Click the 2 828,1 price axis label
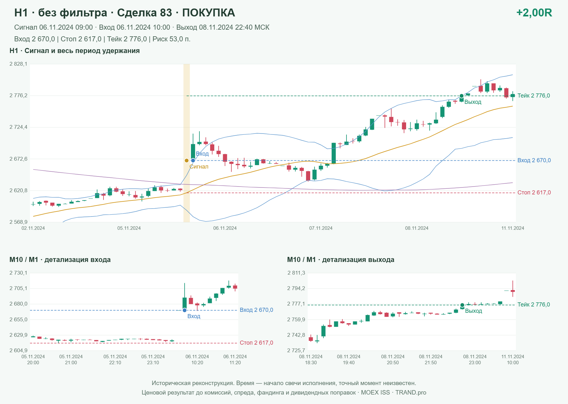The height and width of the screenshot is (404, 568). pyautogui.click(x=18, y=64)
